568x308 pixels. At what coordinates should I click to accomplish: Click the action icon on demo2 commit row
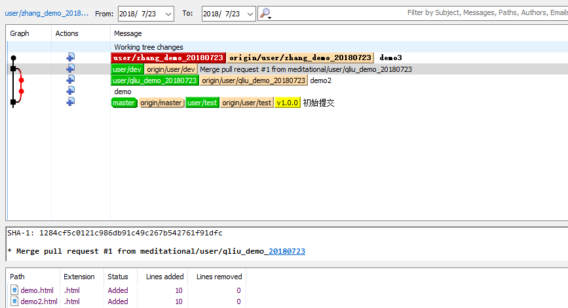coord(70,80)
